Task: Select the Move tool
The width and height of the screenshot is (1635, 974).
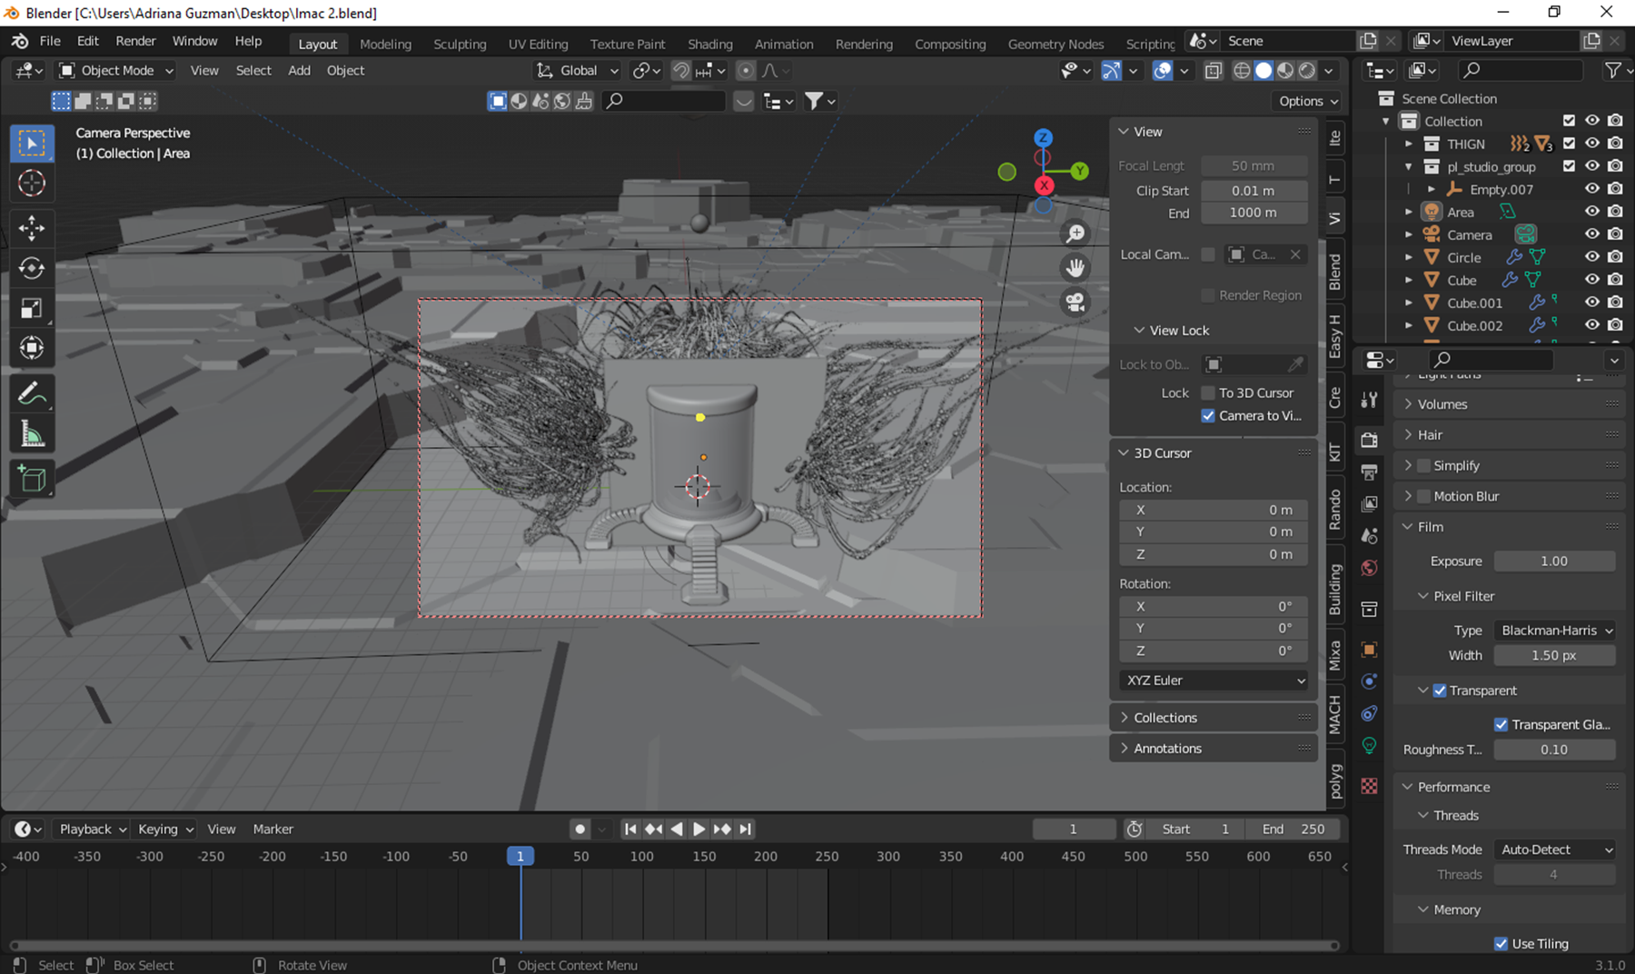Action: click(32, 227)
